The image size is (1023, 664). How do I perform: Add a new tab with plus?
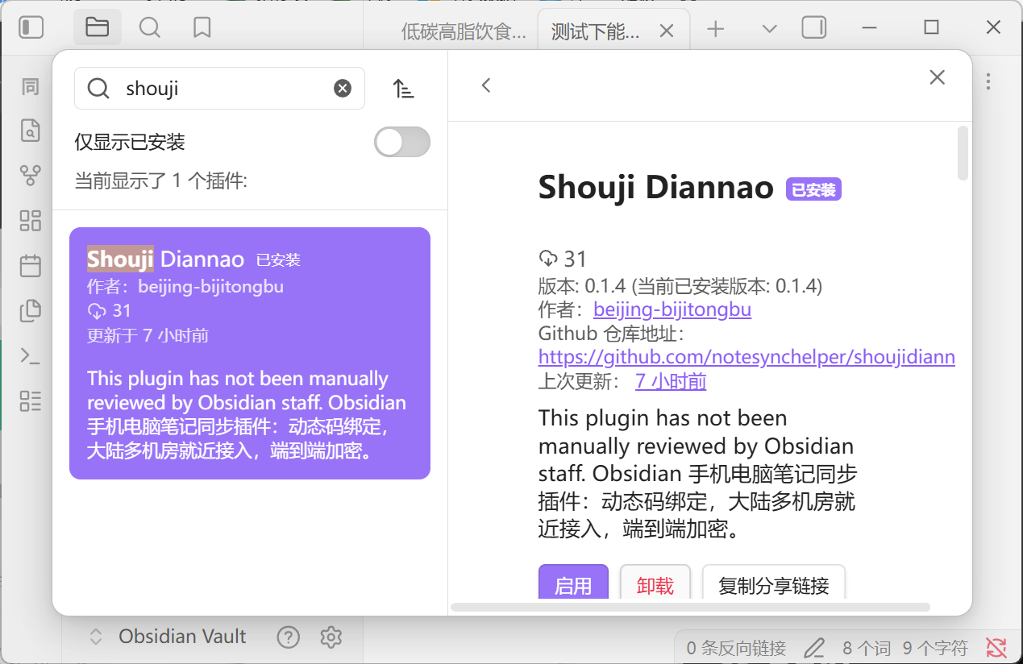pyautogui.click(x=715, y=29)
